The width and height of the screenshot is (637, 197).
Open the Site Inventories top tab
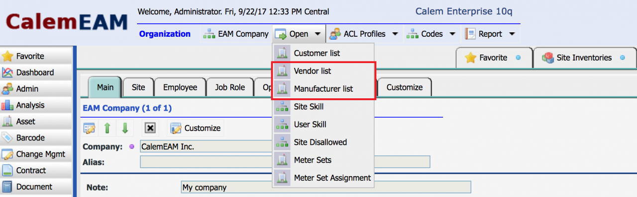point(584,58)
